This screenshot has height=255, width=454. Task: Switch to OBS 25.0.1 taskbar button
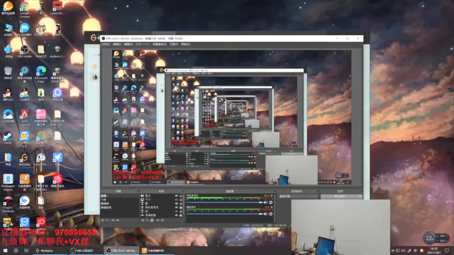(x=121, y=250)
